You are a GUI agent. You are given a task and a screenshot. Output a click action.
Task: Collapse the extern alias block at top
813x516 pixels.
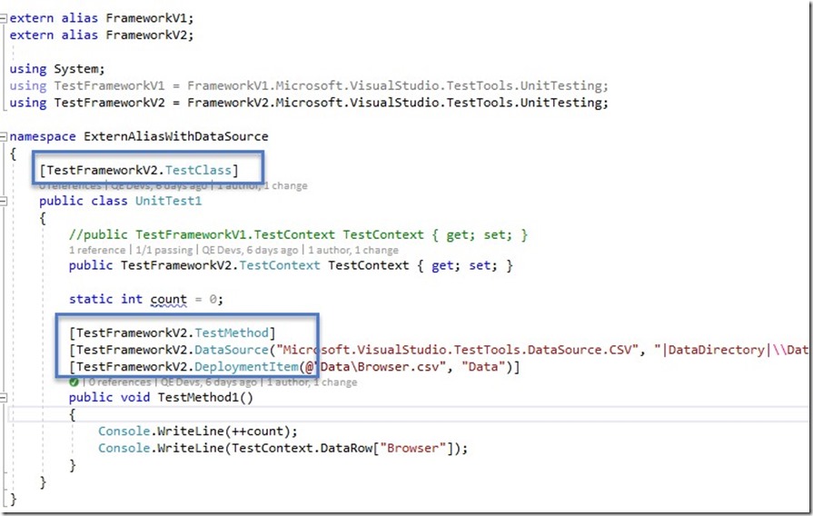(x=5, y=18)
